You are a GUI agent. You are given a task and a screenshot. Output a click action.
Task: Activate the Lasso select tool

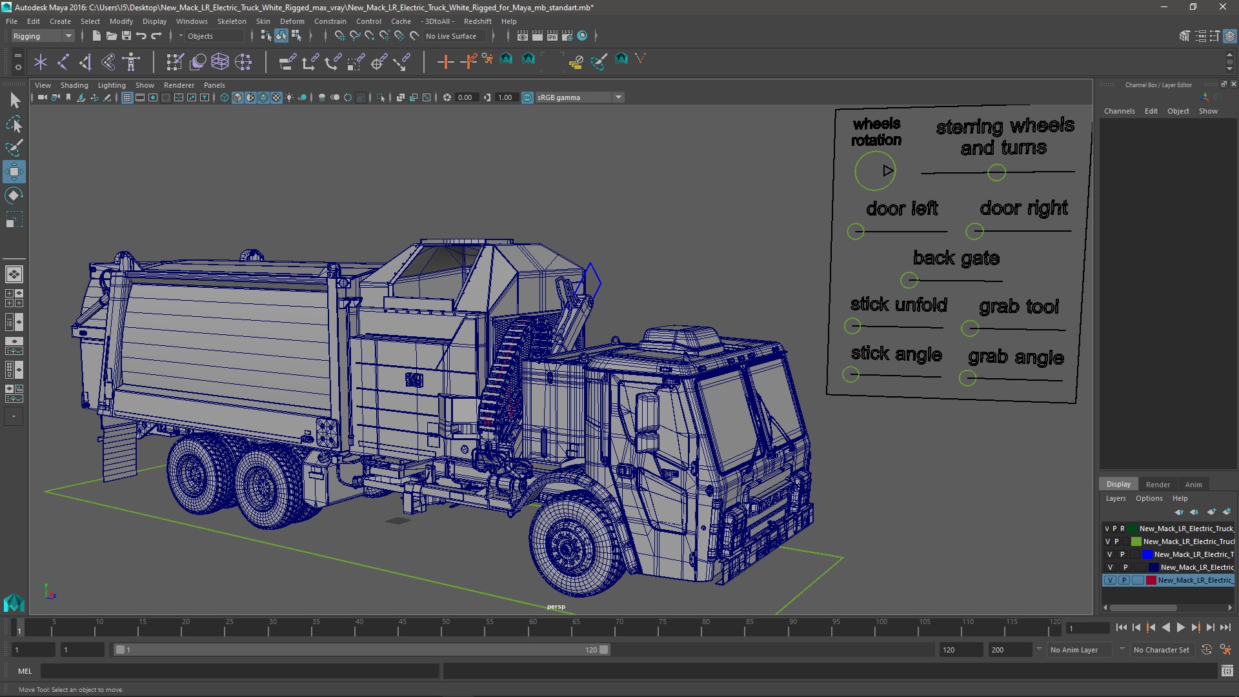tap(14, 124)
